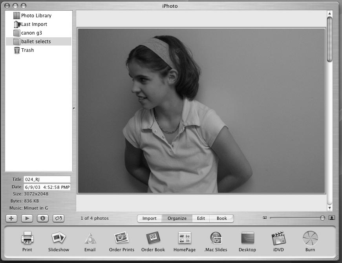Click the small thumbnail size icon
This screenshot has height=263, width=342.
coord(265,218)
